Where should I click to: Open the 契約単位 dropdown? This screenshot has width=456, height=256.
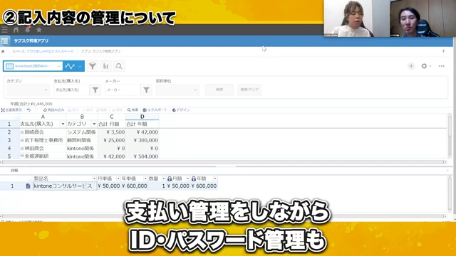pos(177,90)
